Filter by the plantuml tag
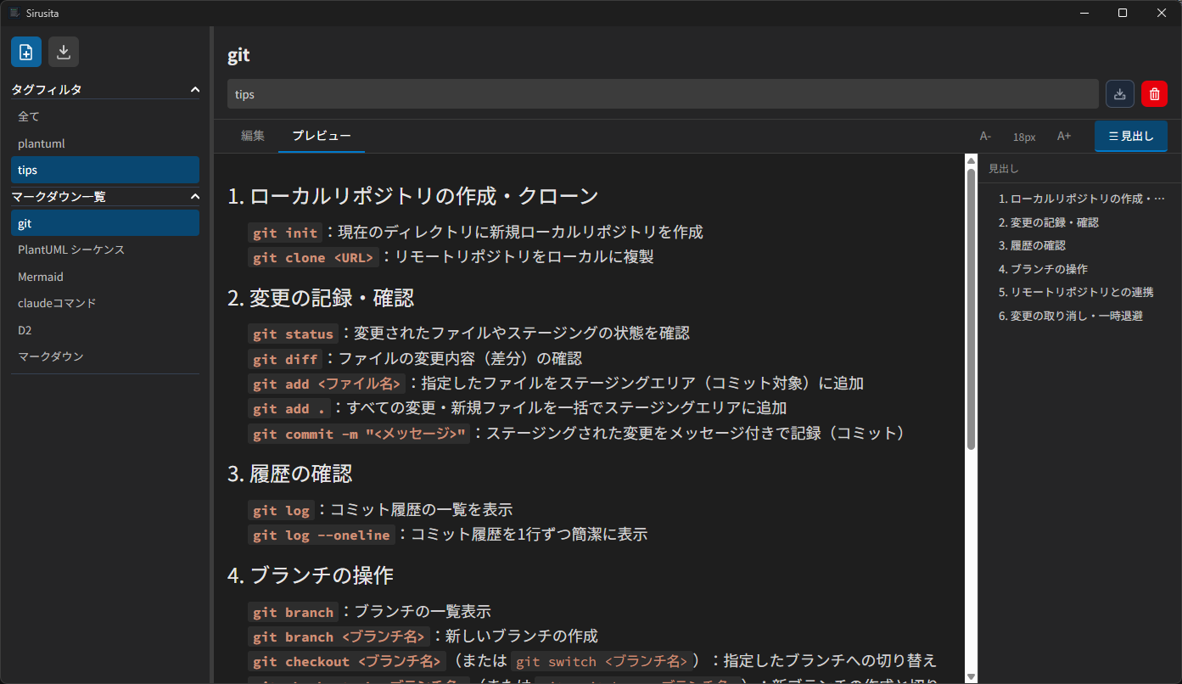Viewport: 1182px width, 684px height. (x=105, y=143)
